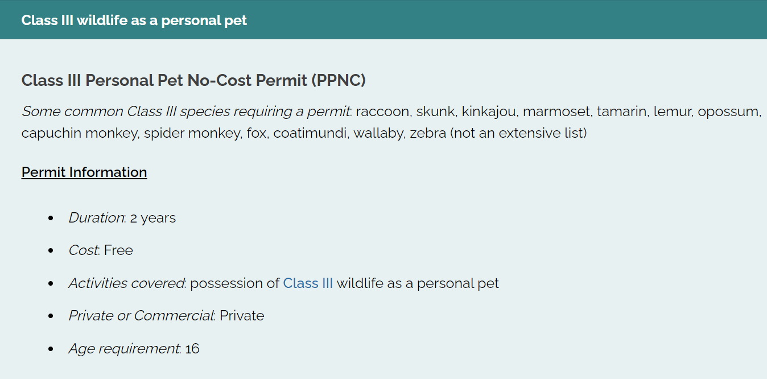This screenshot has width=767, height=379.
Task: Click the word opossum in species list
Action: 729,111
